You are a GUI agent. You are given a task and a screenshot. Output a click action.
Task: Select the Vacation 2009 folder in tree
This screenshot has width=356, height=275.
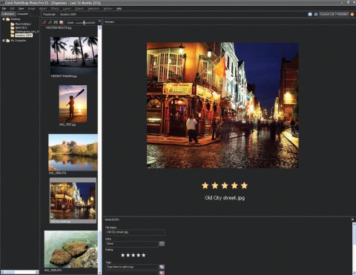24,36
